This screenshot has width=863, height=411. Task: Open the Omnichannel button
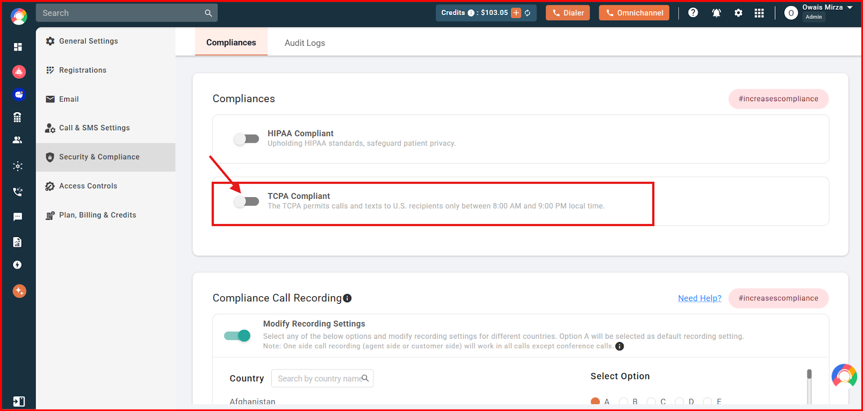click(x=634, y=13)
